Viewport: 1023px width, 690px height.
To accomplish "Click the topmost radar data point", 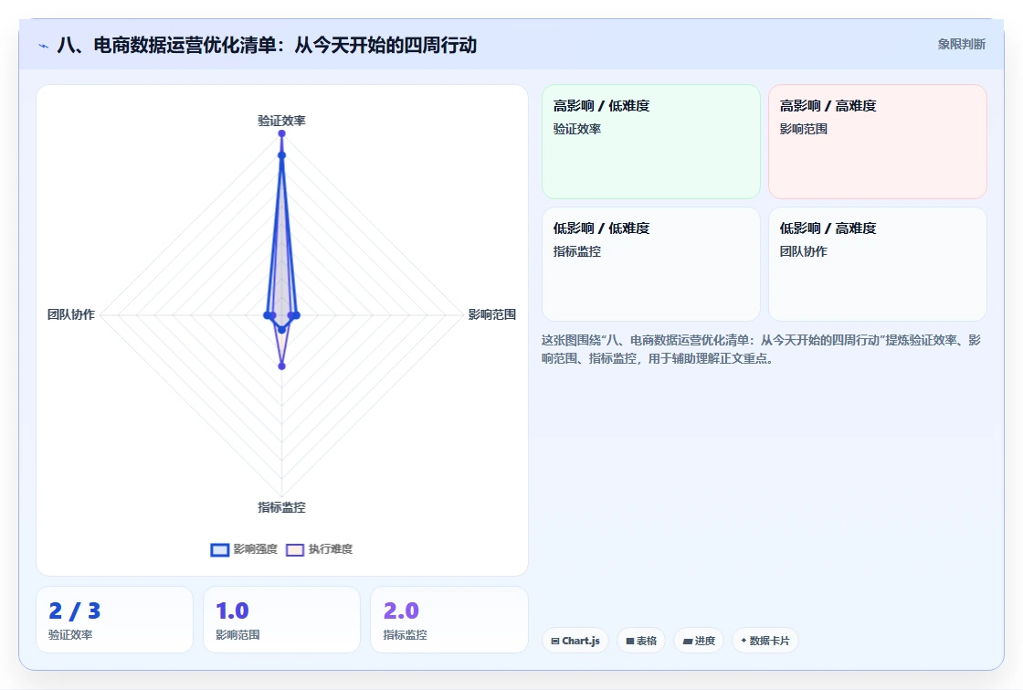I will click(x=282, y=133).
